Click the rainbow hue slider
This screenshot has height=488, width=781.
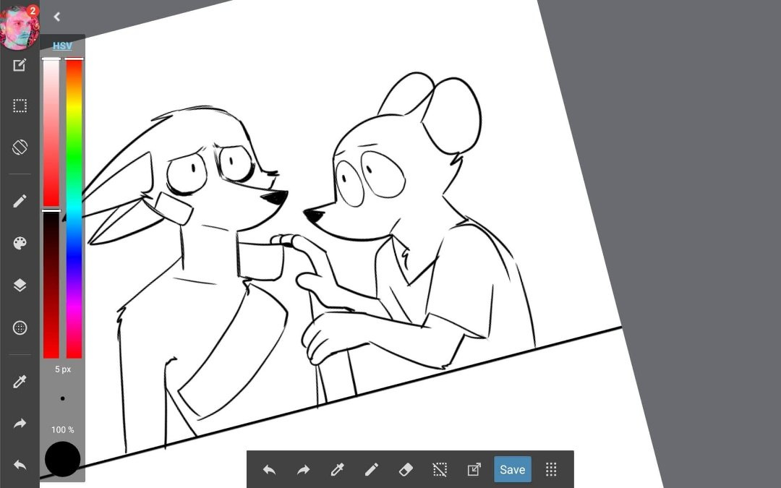tap(74, 208)
